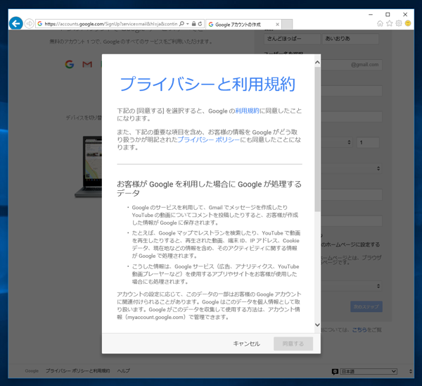Image resolution: width=422 pixels, height=386 pixels.
Task: Open the プライバシー ポリシー link in dialog
Action: click(x=209, y=139)
